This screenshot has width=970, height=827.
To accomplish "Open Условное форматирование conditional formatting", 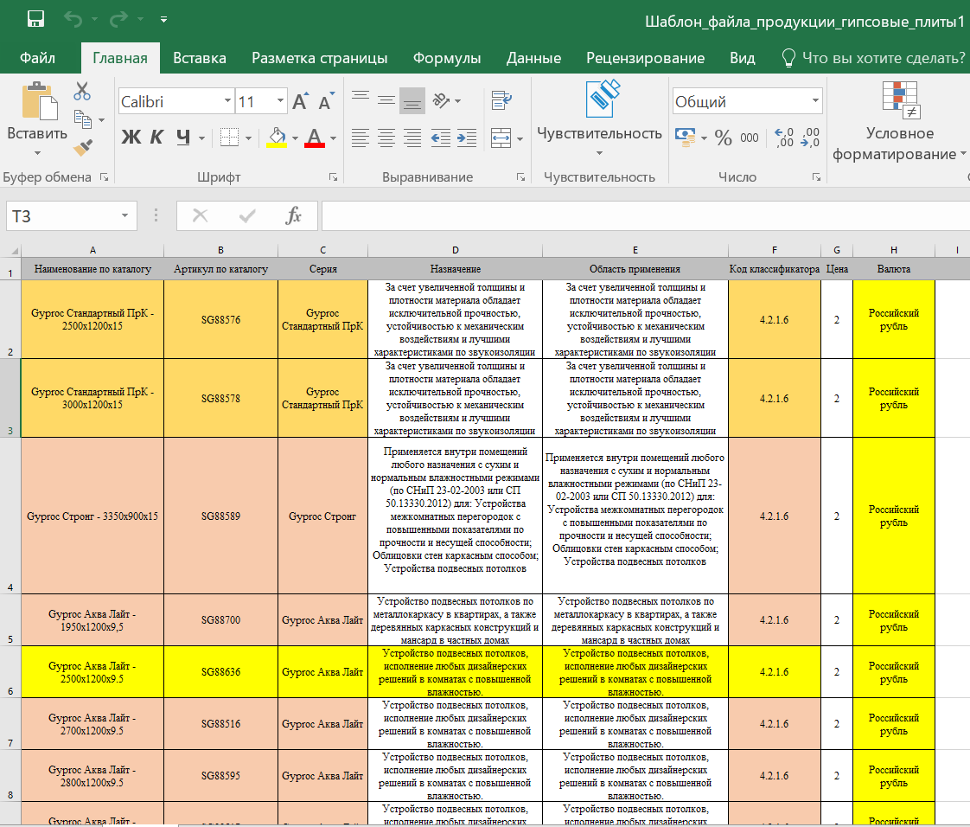I will (899, 121).
